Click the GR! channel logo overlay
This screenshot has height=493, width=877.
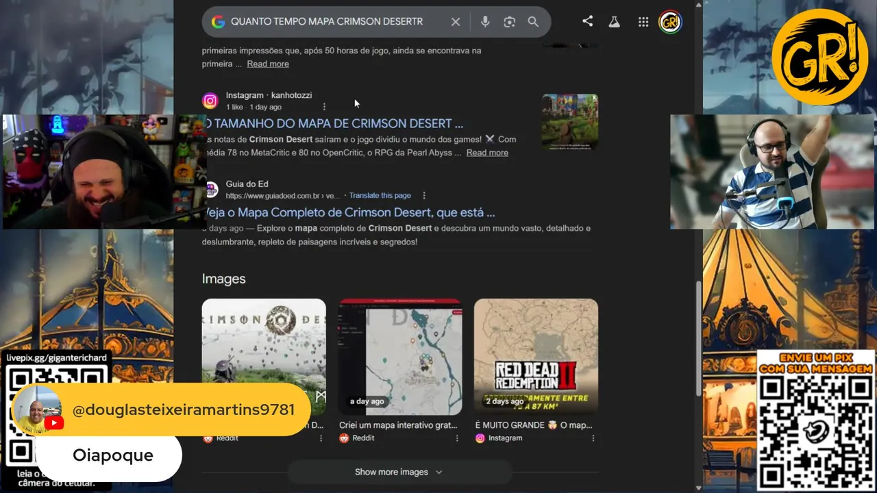(819, 56)
